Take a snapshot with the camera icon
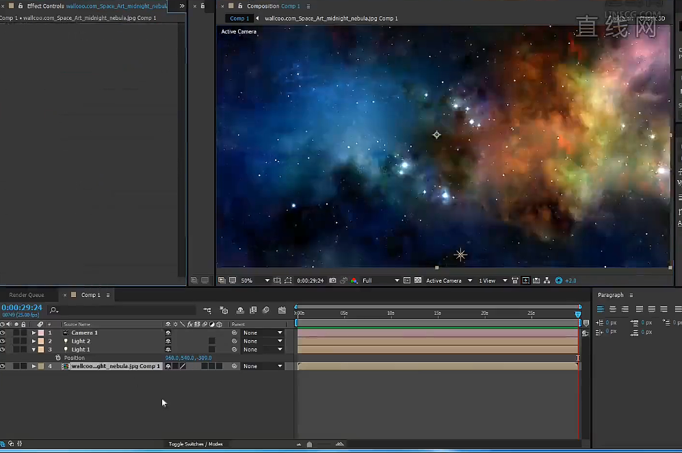 point(332,281)
